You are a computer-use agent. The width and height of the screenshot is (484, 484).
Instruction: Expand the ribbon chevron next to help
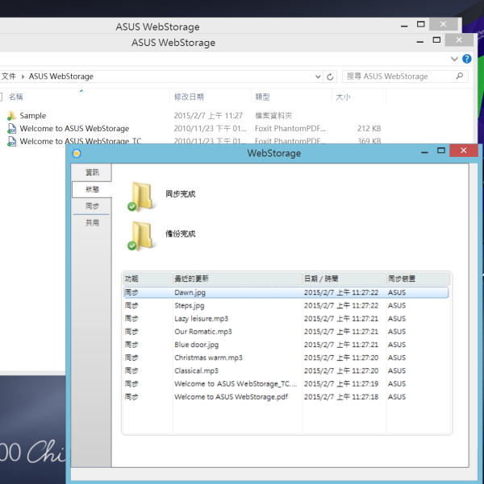pos(454,59)
